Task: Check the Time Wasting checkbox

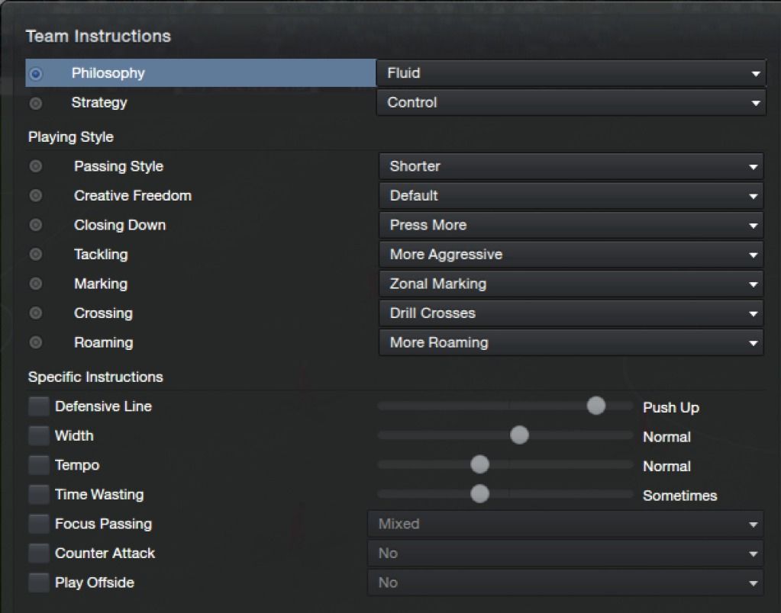Action: pos(39,494)
